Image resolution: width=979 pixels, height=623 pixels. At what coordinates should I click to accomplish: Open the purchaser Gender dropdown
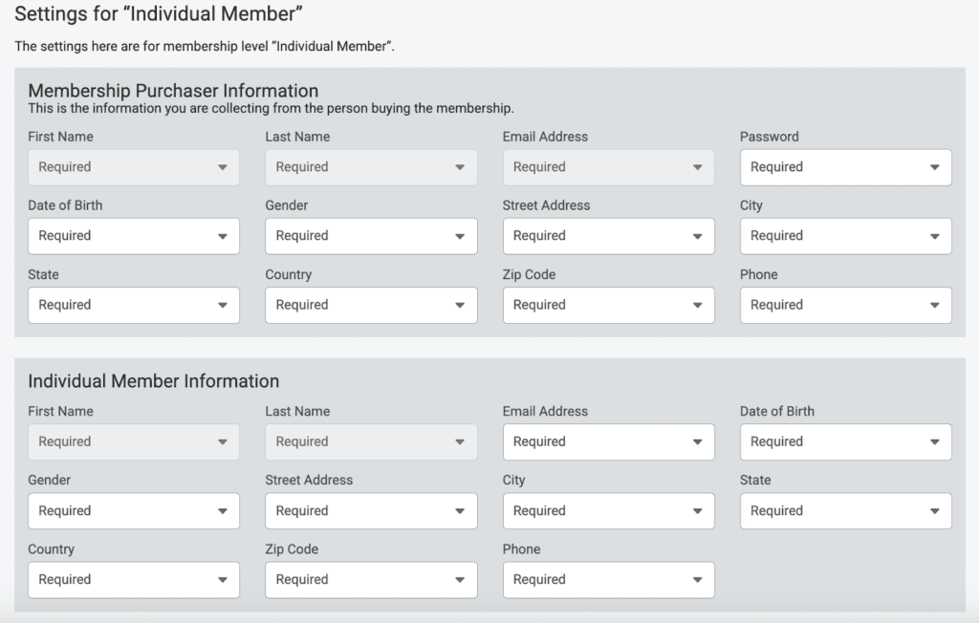click(371, 236)
